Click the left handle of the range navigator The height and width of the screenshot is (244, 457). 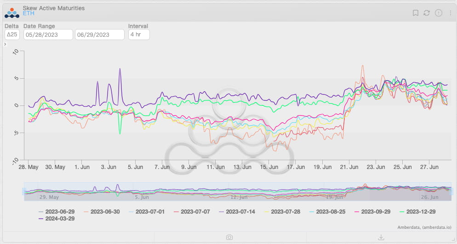pyautogui.click(x=24, y=192)
